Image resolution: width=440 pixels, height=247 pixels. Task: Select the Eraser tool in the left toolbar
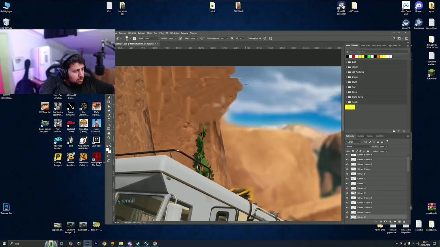109,97
